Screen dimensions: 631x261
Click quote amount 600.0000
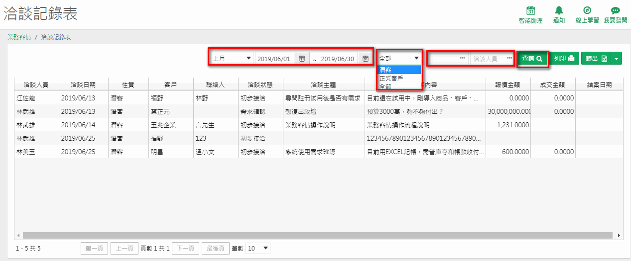point(508,152)
